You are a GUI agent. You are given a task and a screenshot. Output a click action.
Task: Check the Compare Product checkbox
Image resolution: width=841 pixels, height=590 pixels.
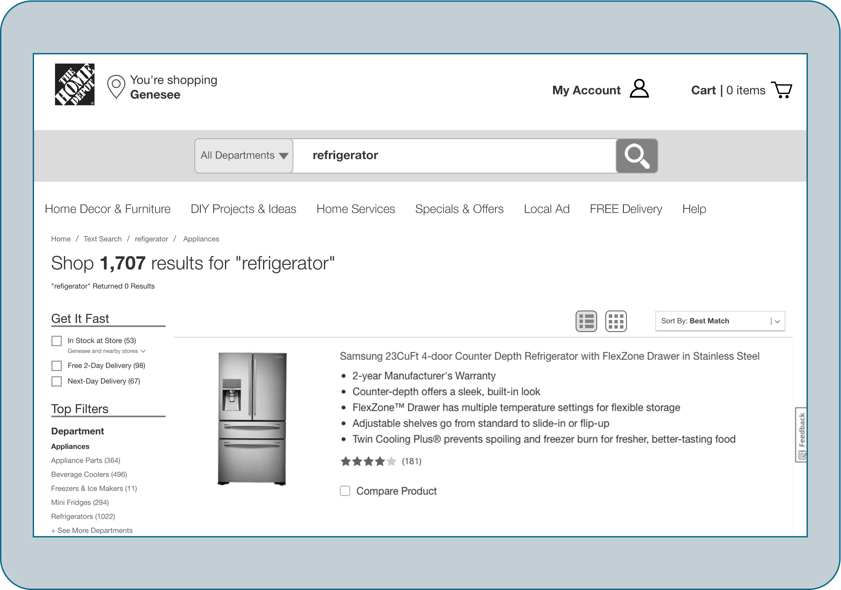346,491
